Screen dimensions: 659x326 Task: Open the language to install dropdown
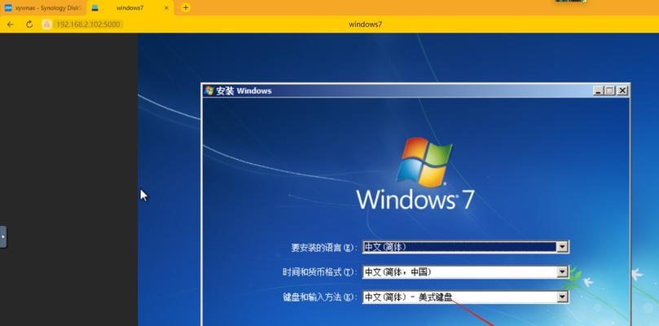point(562,247)
